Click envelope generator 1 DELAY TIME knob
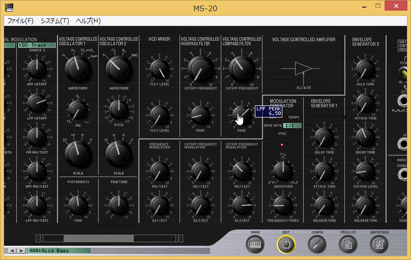Viewport: 411px width, 260px height. coord(324,137)
